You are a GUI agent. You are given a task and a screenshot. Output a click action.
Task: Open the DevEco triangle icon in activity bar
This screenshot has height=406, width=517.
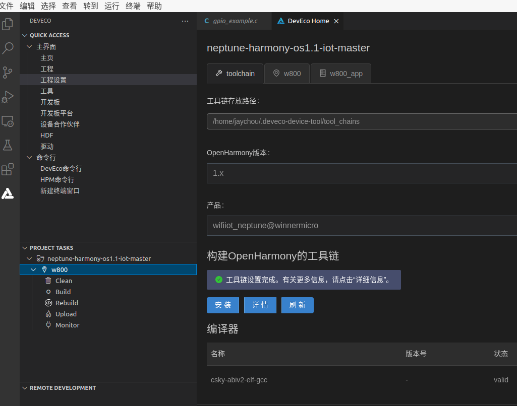(x=8, y=193)
